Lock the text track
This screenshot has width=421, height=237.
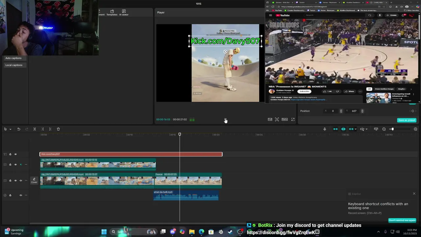click(x=10, y=154)
